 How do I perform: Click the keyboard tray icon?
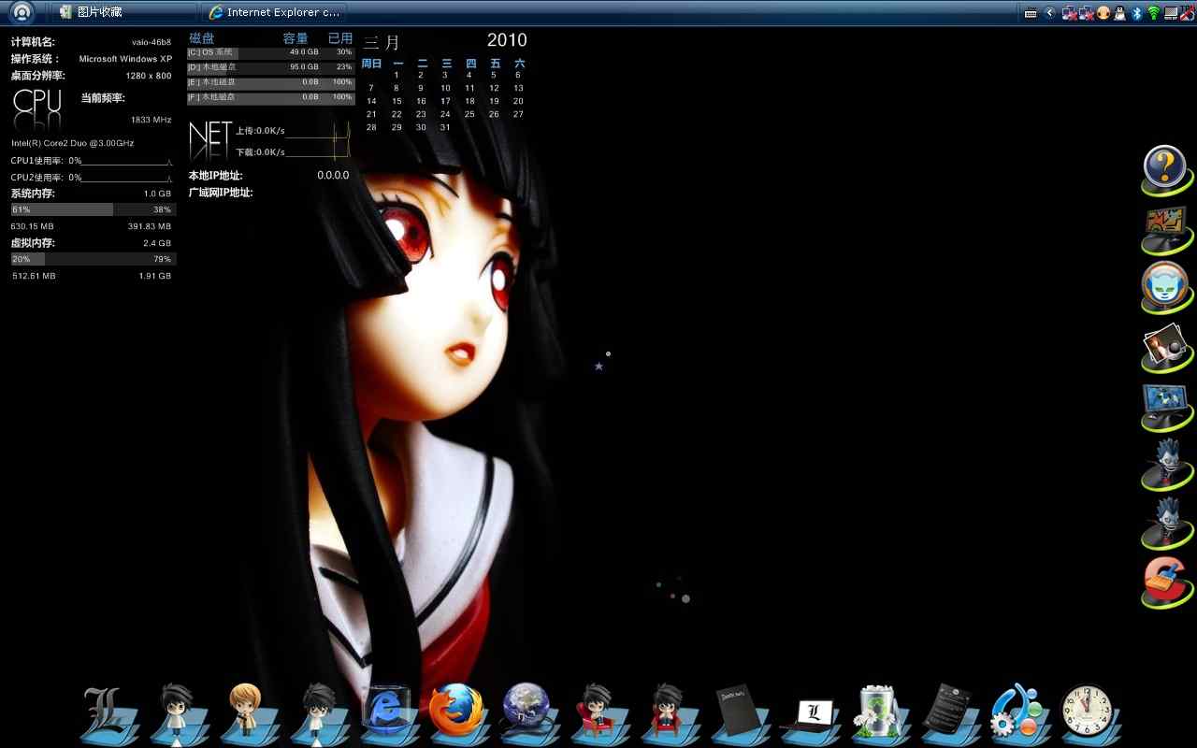pos(1031,13)
